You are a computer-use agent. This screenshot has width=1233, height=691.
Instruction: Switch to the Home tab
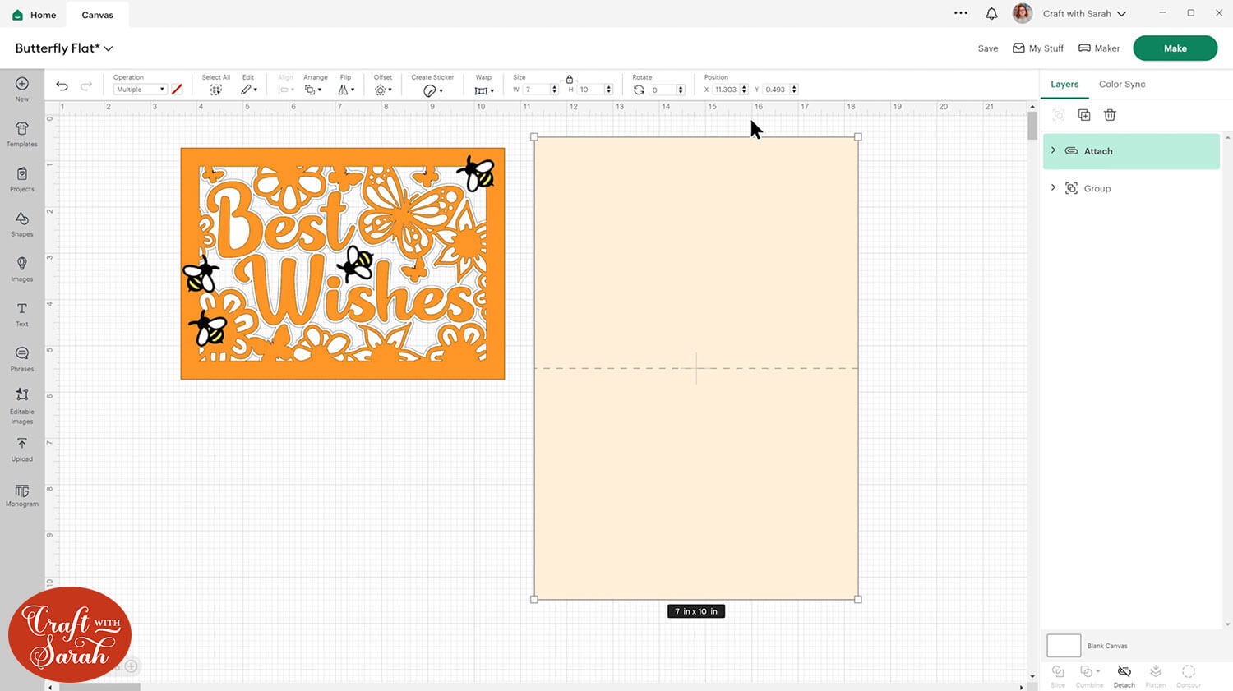click(x=35, y=15)
